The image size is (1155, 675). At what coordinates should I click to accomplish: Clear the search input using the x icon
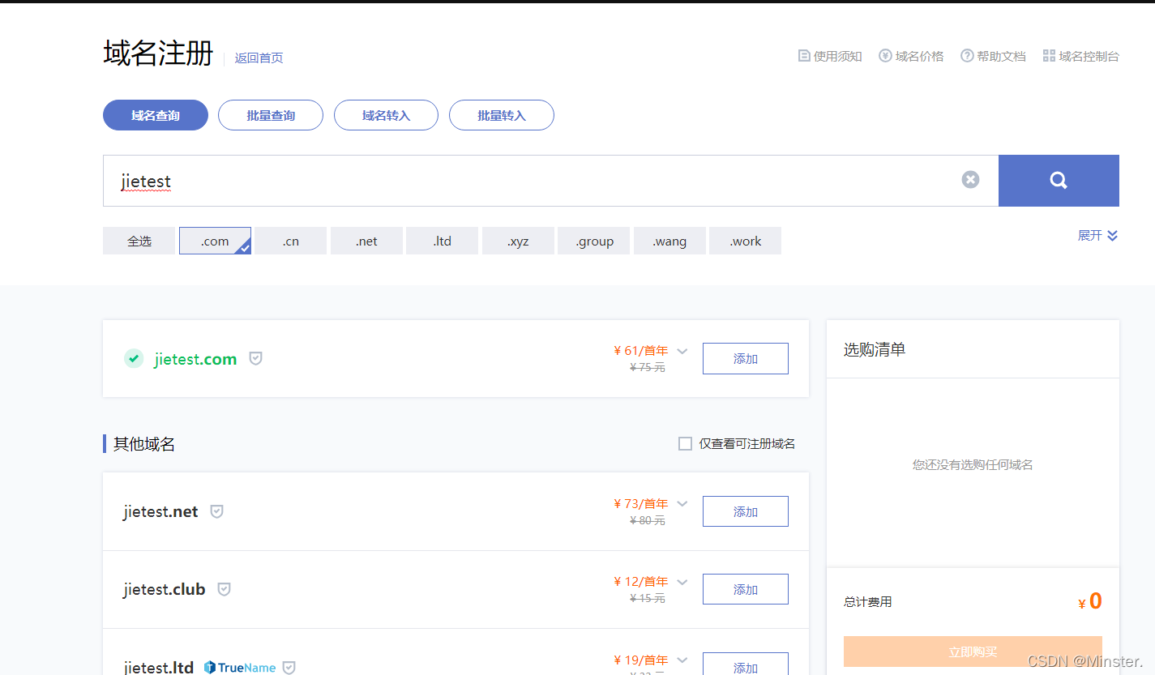coord(970,179)
